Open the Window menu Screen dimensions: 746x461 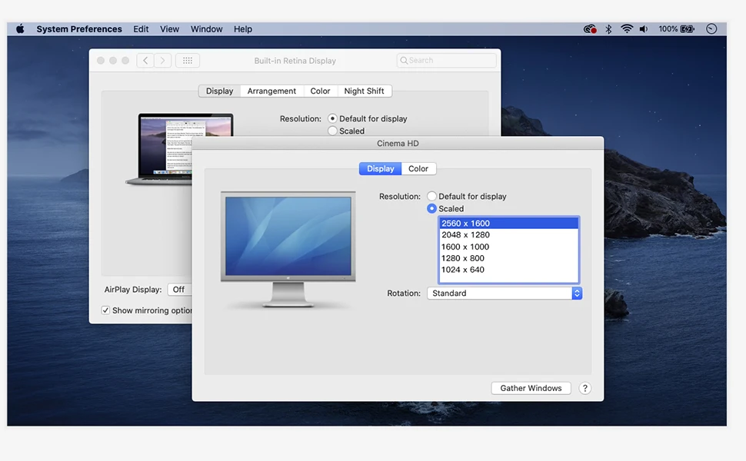(206, 29)
